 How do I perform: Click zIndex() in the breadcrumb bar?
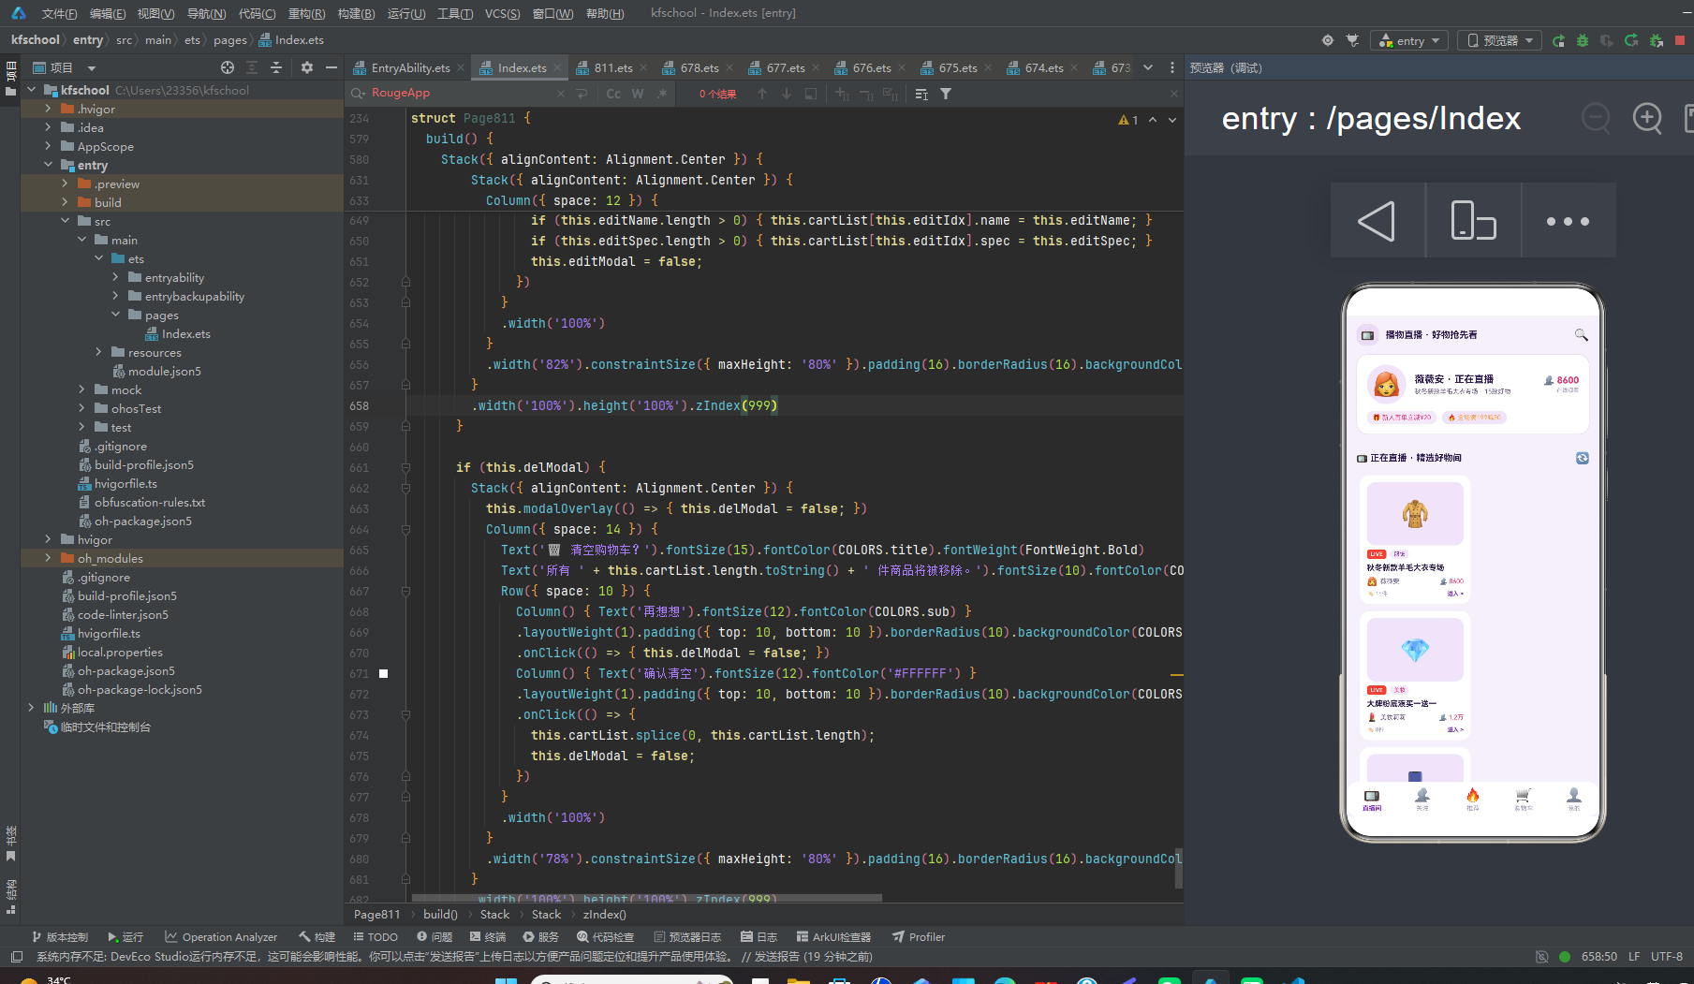tap(604, 915)
